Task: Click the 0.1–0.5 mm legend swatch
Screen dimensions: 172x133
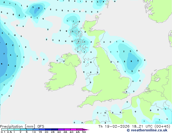Action: [5, 129]
